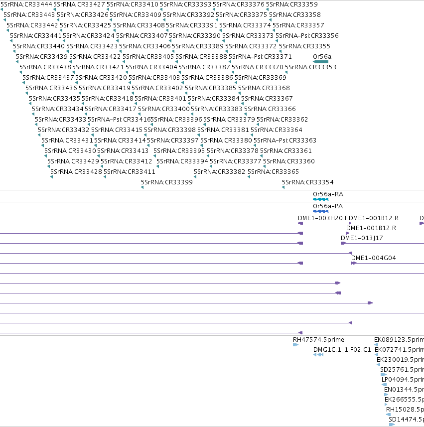Select the EK072741.5prime EST label
Screen dimensions: 424x427
[x=399, y=350]
